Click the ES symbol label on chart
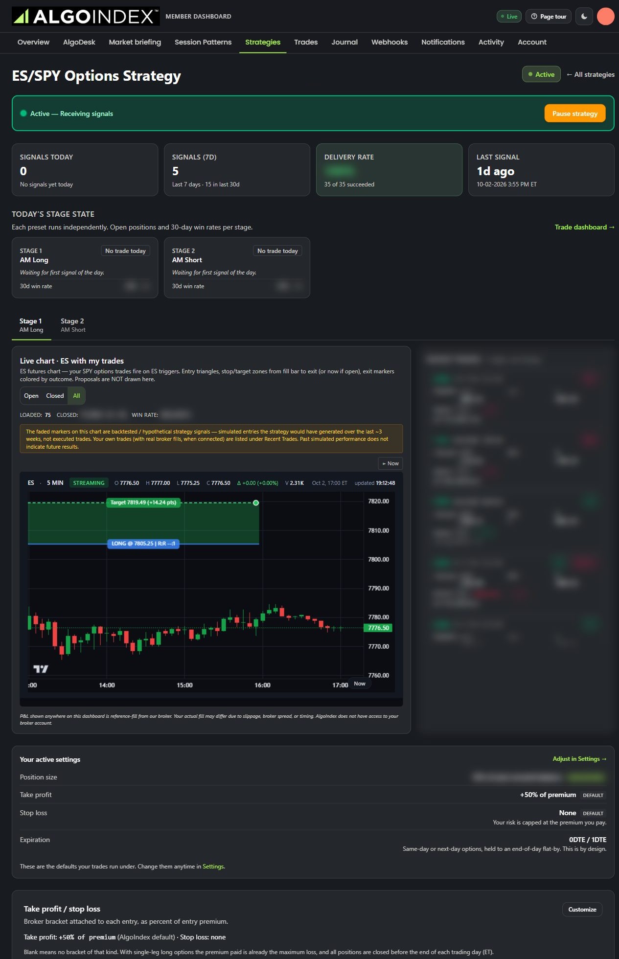The image size is (619, 959). point(31,483)
